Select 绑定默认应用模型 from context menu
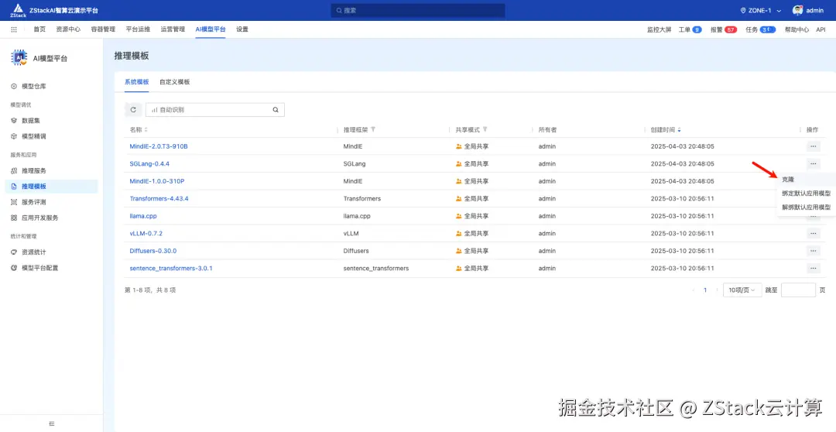The height and width of the screenshot is (432, 836). (x=807, y=193)
